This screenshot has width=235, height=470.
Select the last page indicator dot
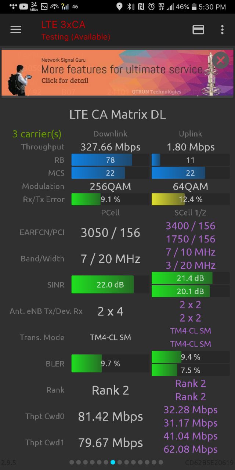point(161,462)
